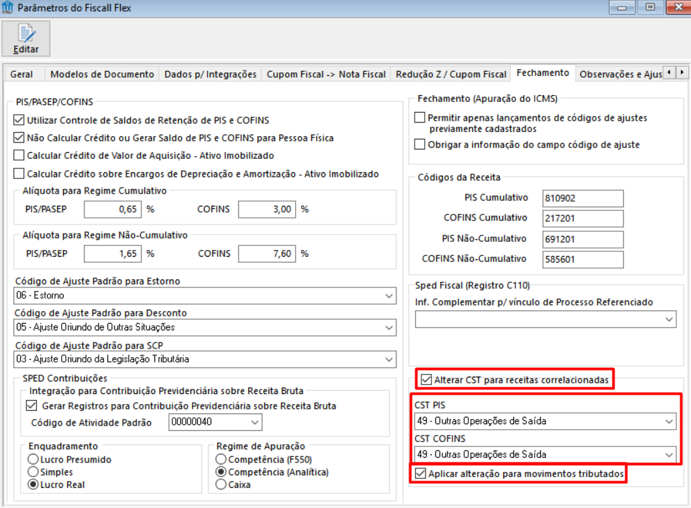The image size is (691, 508).
Task: Choose Competência (F550) regime
Action: (x=221, y=459)
